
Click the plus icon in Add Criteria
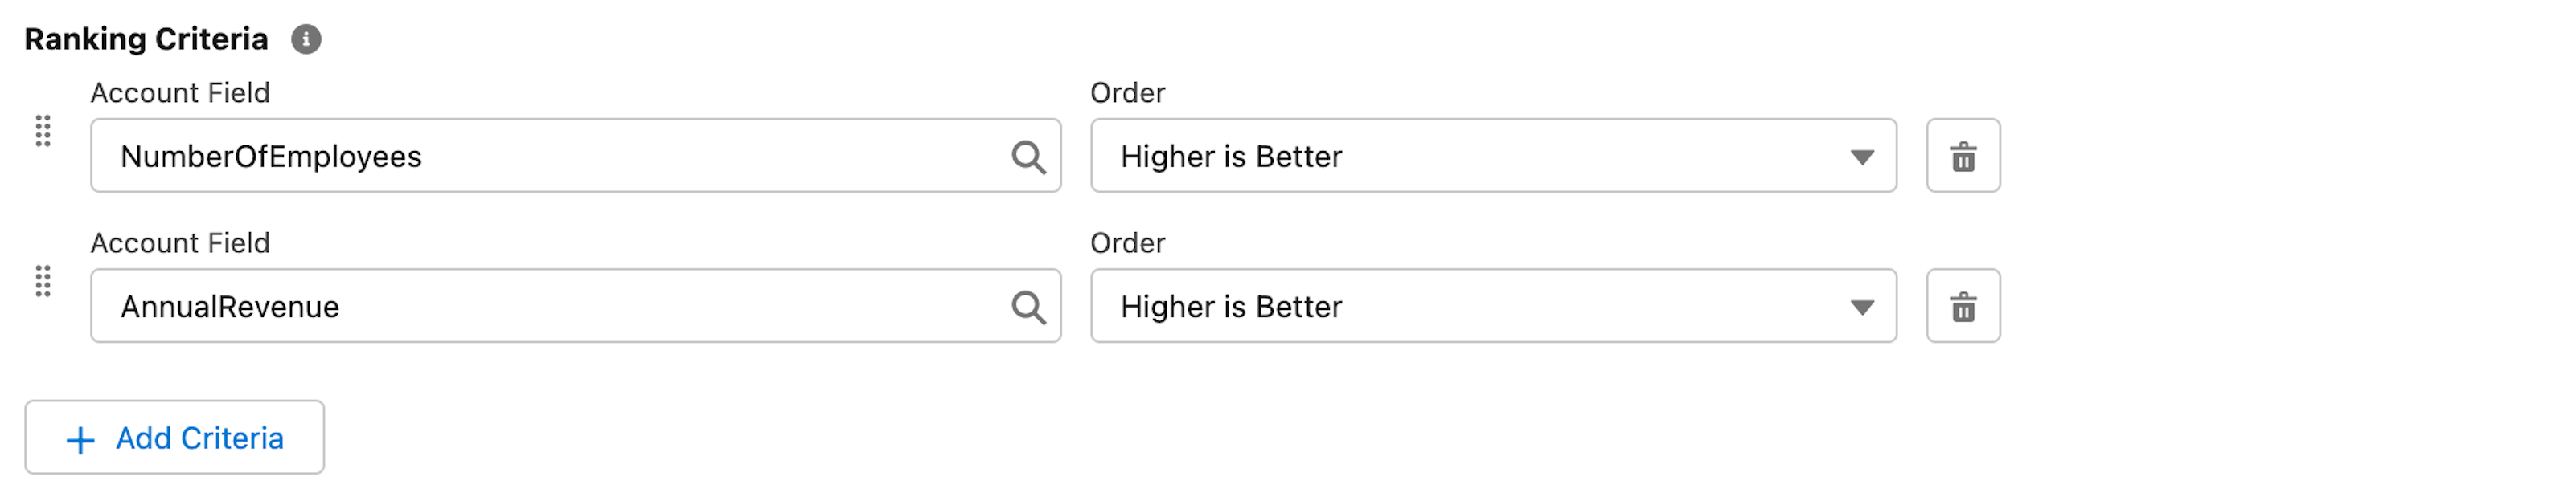coord(80,440)
